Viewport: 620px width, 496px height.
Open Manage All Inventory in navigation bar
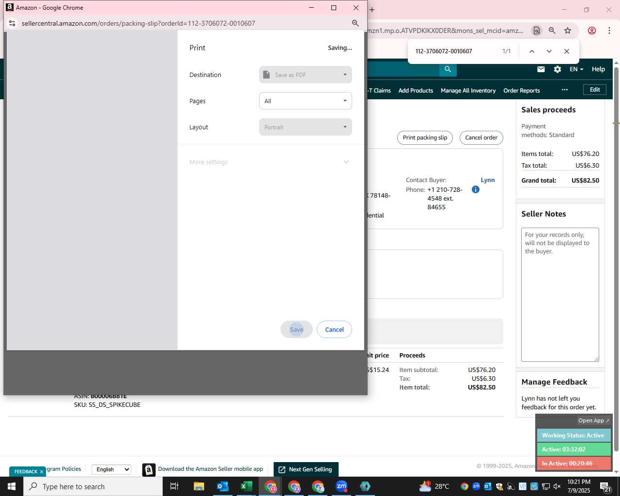coord(468,91)
